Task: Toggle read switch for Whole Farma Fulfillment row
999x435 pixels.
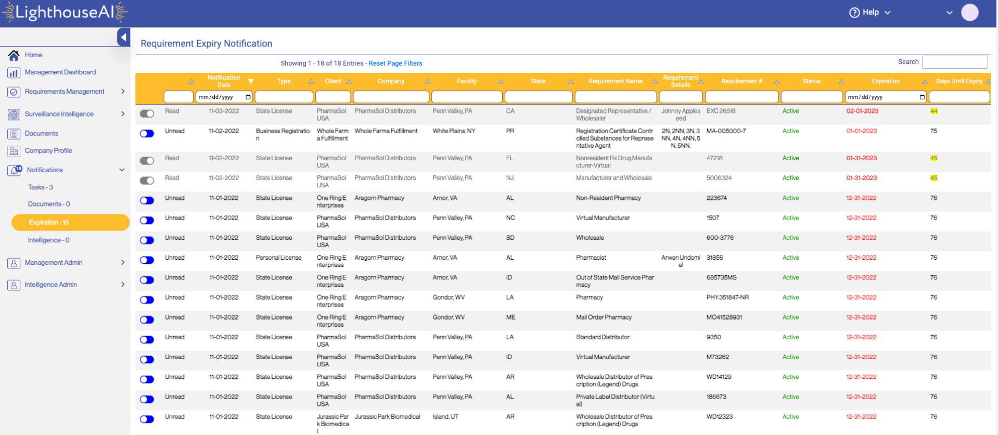Action: 147,134
